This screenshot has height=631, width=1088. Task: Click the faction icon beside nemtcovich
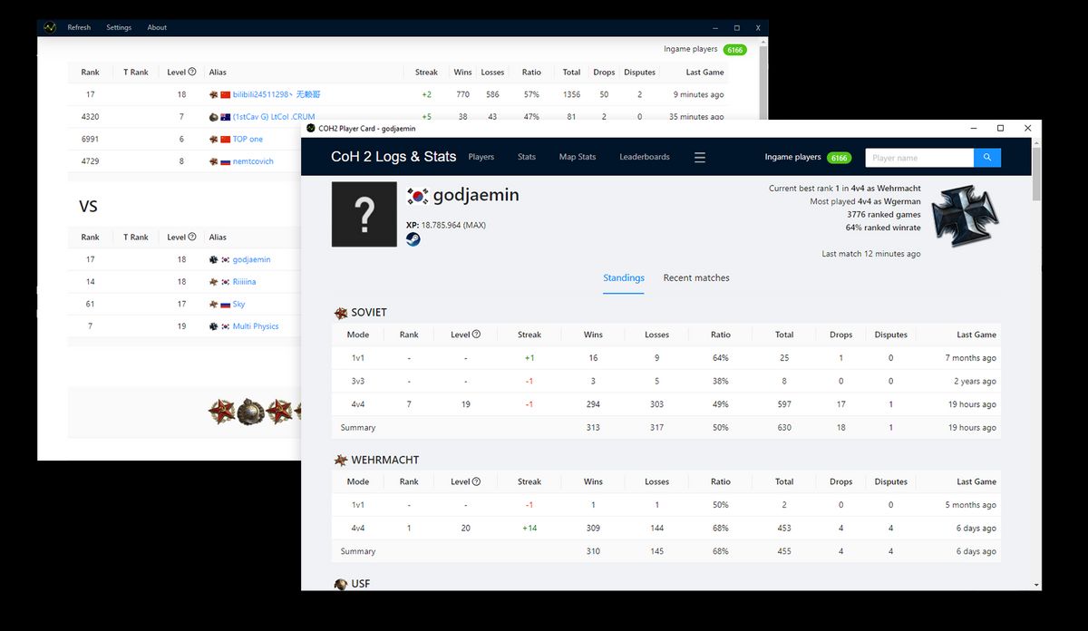[x=214, y=161]
